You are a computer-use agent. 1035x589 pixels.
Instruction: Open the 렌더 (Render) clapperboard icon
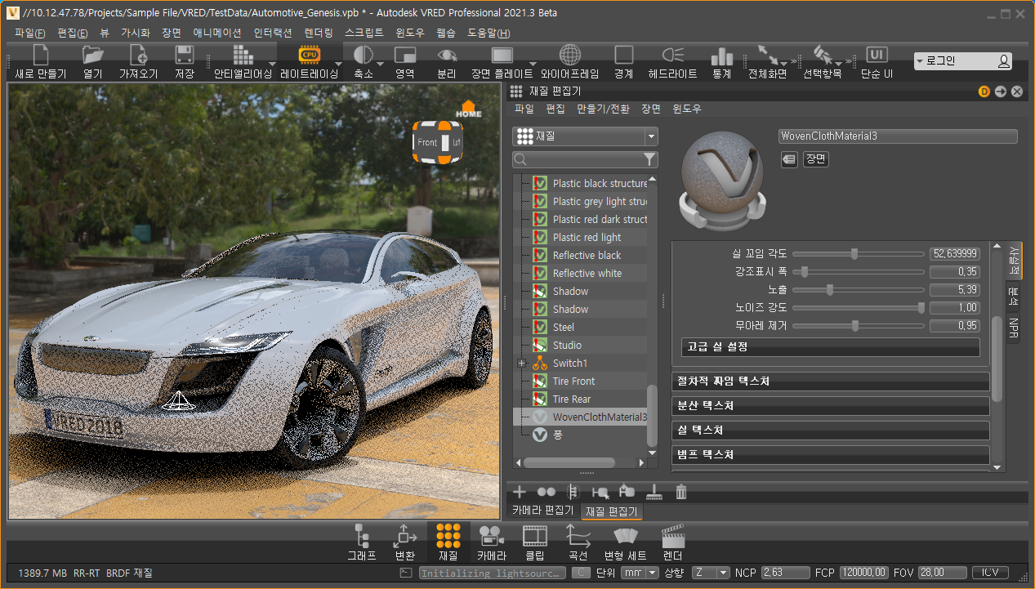tap(671, 542)
